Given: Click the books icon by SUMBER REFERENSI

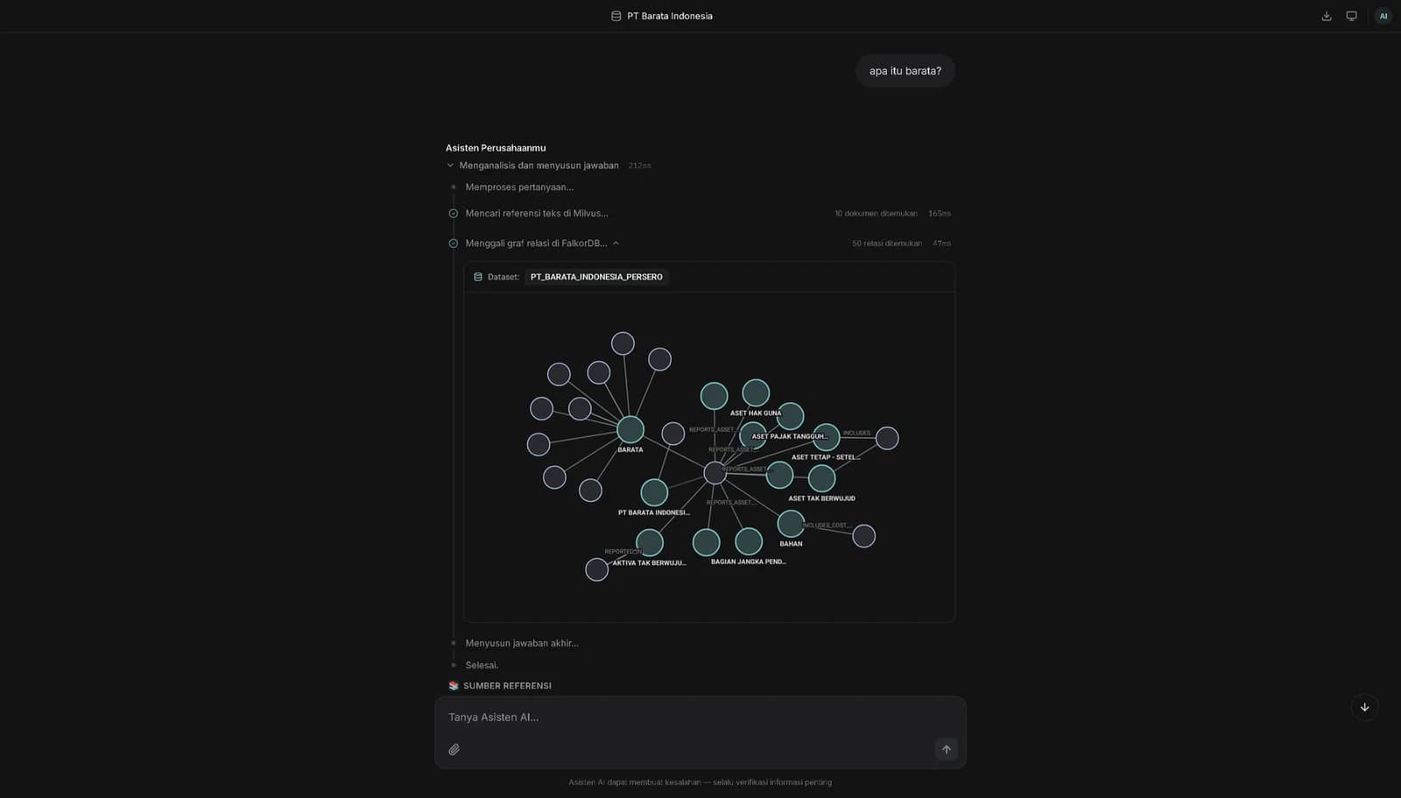Looking at the screenshot, I should coord(454,686).
